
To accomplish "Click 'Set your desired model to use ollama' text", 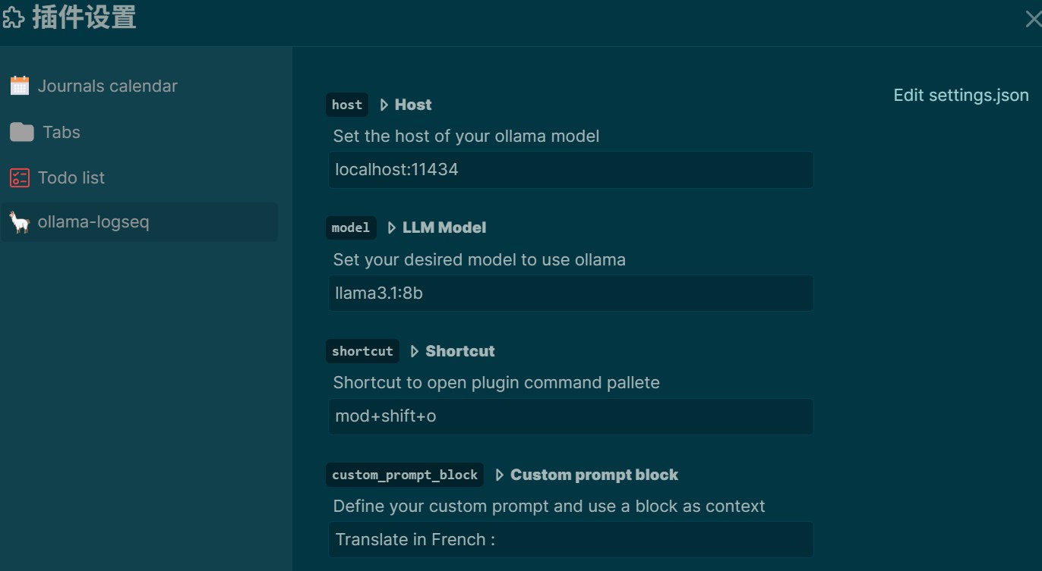I will [x=479, y=259].
